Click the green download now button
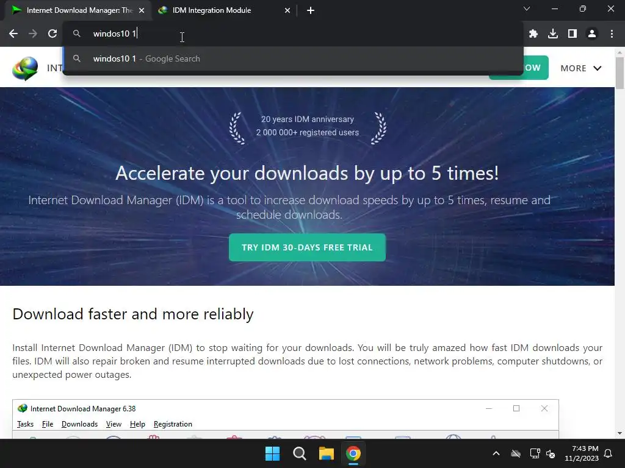The width and height of the screenshot is (625, 468). [536, 68]
